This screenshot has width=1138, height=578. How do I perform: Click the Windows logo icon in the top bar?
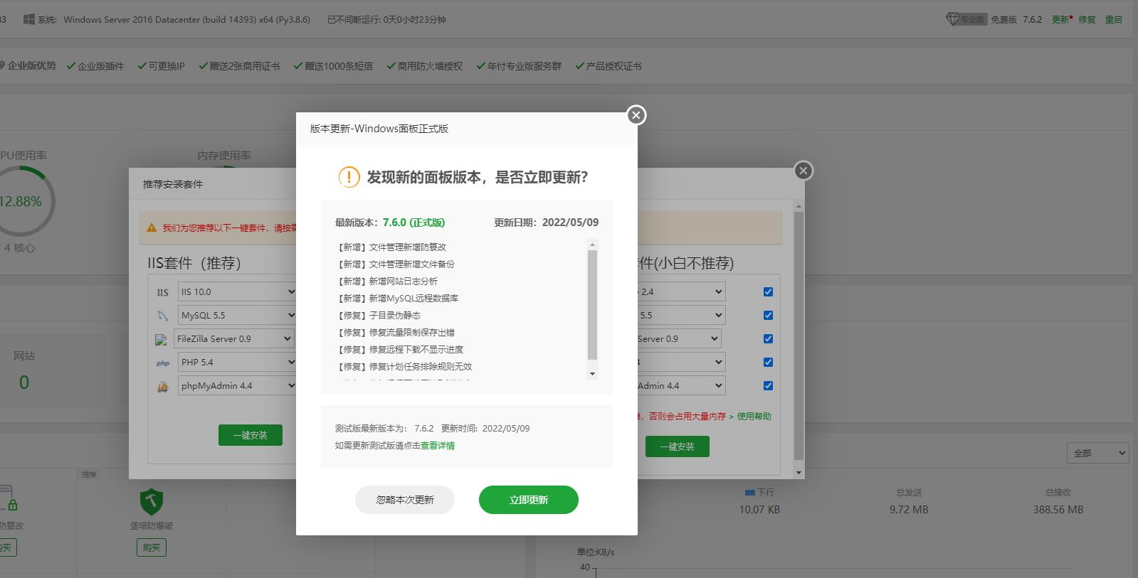click(28, 19)
